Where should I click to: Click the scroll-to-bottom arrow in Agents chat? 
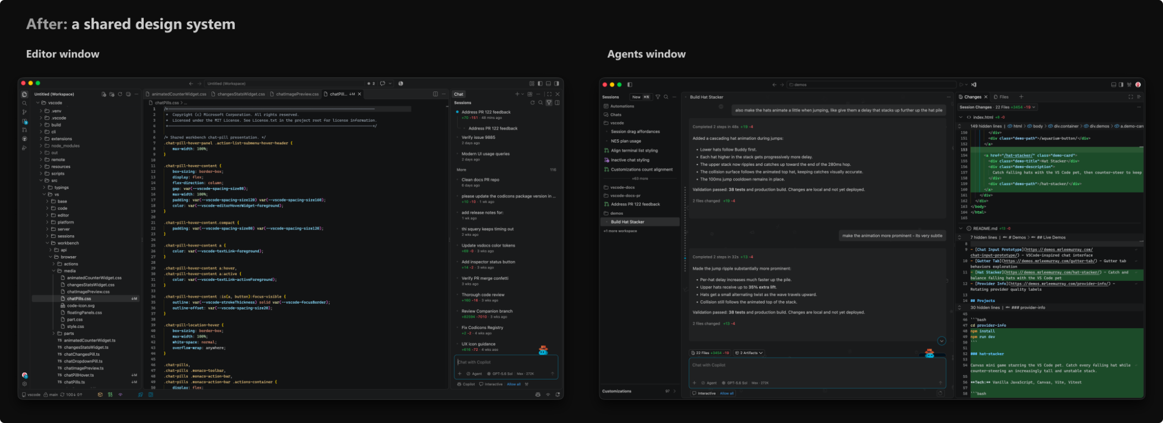pyautogui.click(x=942, y=341)
